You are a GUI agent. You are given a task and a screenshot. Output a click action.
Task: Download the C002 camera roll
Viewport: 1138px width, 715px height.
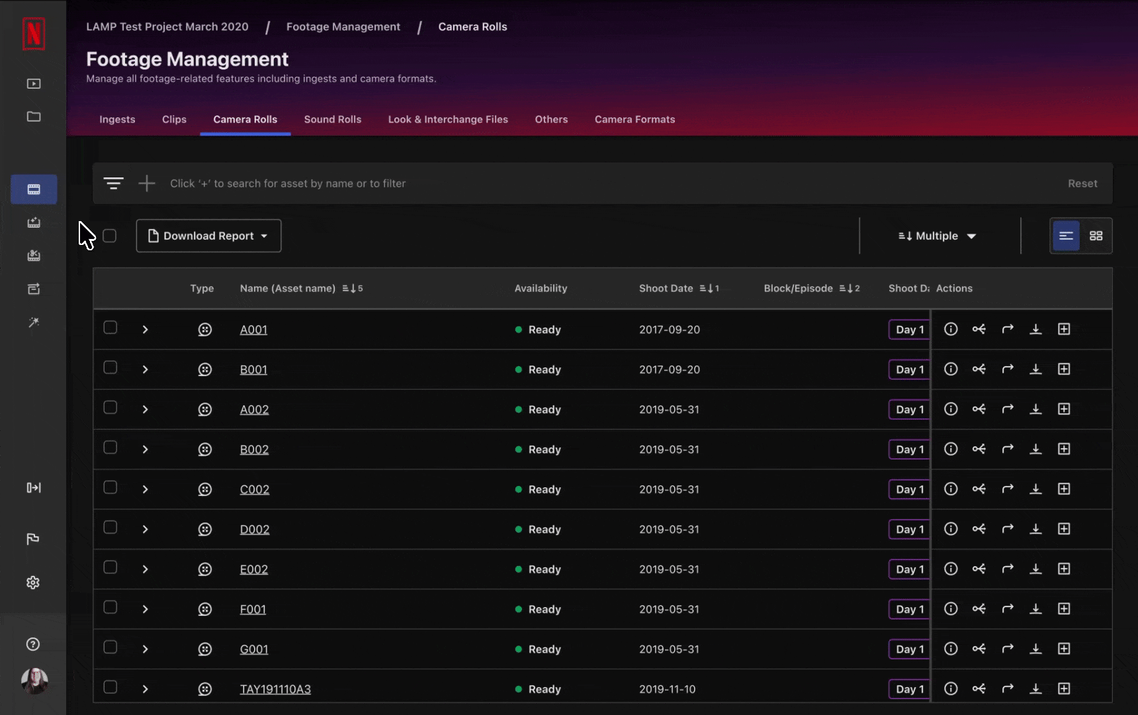tap(1036, 489)
